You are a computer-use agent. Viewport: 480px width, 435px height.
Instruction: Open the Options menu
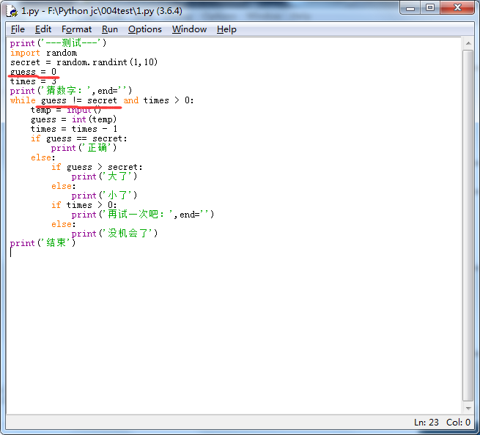coord(144,29)
